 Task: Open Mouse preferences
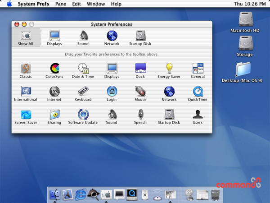[x=140, y=94]
